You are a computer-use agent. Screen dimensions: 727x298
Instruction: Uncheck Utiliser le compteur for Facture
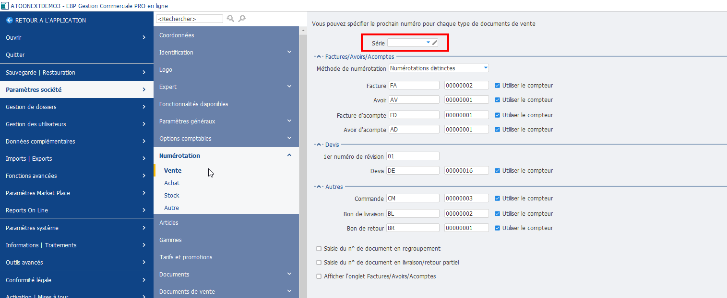point(498,86)
